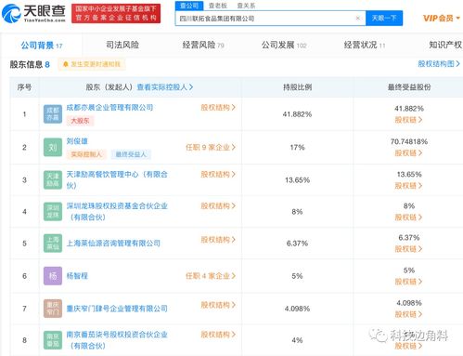The image size is (463, 356).
Task: Open 深圳龙珠股权投资基金合伙企业 link
Action: (x=117, y=211)
